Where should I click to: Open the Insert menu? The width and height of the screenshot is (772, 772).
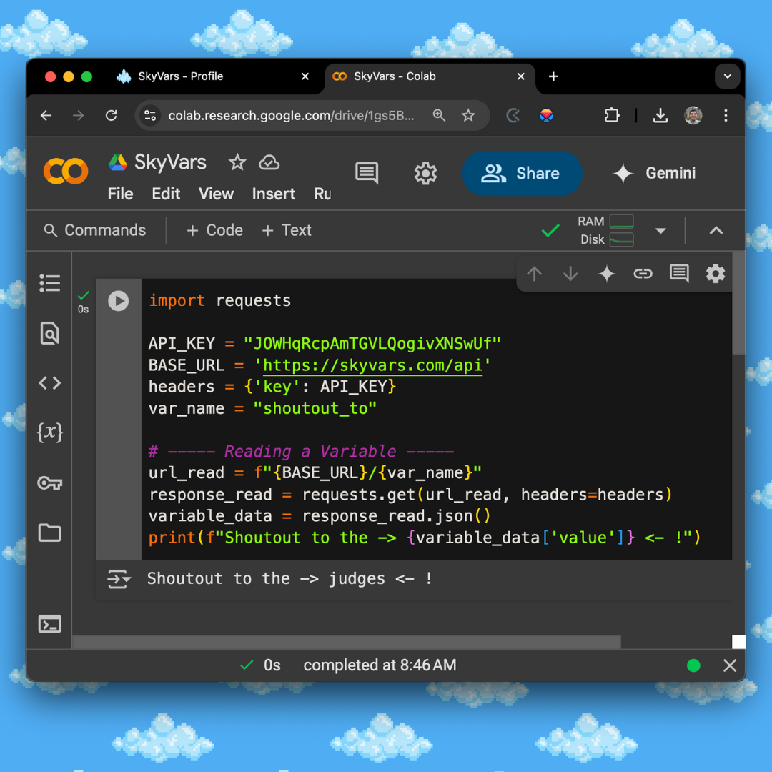tap(274, 194)
